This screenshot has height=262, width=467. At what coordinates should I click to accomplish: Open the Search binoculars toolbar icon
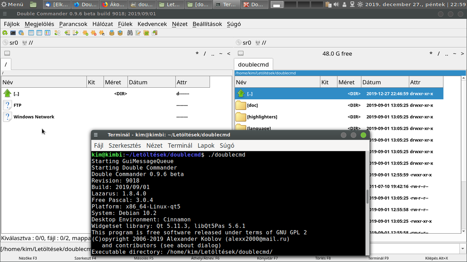click(130, 33)
